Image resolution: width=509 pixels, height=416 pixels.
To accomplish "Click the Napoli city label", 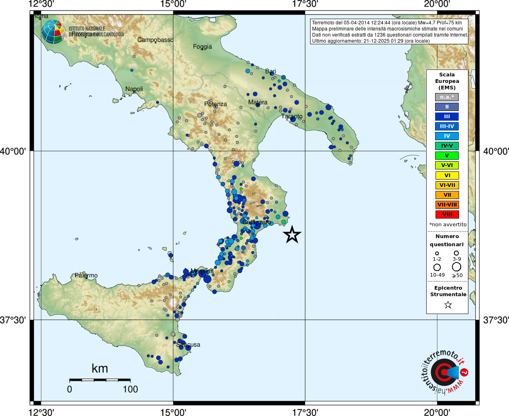I will pyautogui.click(x=134, y=89).
